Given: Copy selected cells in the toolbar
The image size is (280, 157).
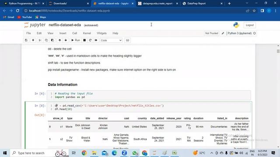Looking at the screenshot, I should 46,40.
